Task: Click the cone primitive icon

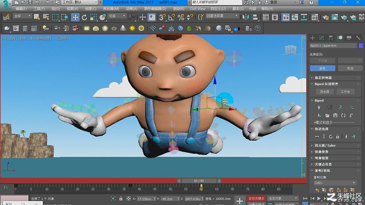Action: 123,28
